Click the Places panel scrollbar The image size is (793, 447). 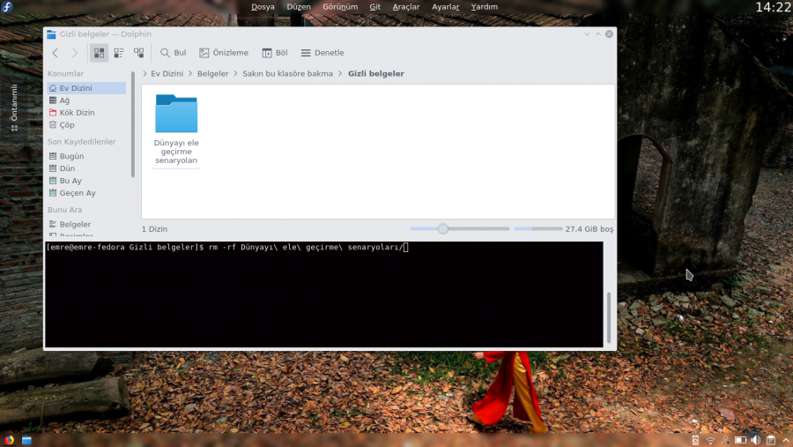[x=132, y=124]
